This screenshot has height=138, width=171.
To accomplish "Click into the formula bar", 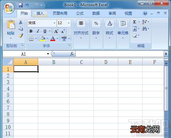I will [x=119, y=54].
